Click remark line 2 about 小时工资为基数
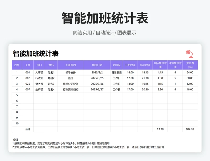 tap(88, 147)
